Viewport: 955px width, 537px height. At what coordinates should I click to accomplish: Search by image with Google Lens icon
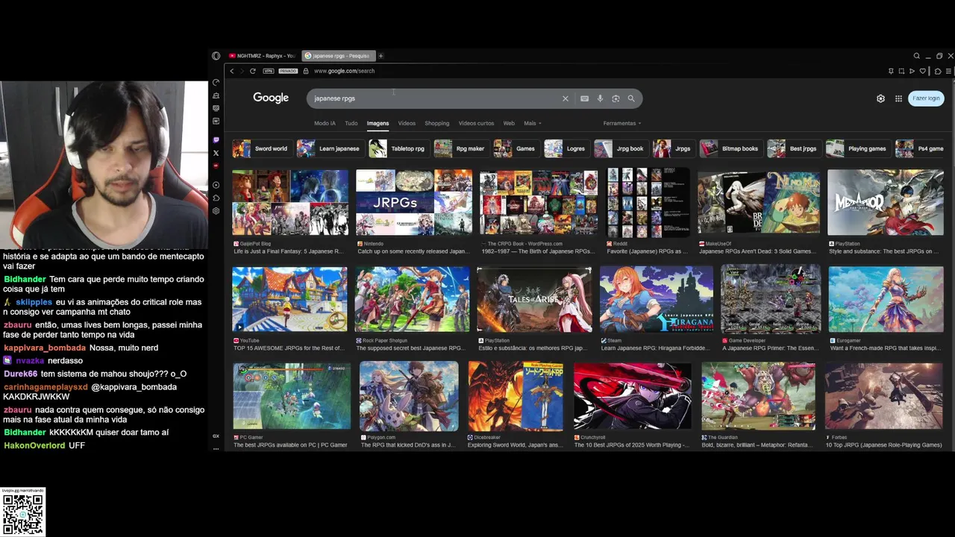coord(616,98)
